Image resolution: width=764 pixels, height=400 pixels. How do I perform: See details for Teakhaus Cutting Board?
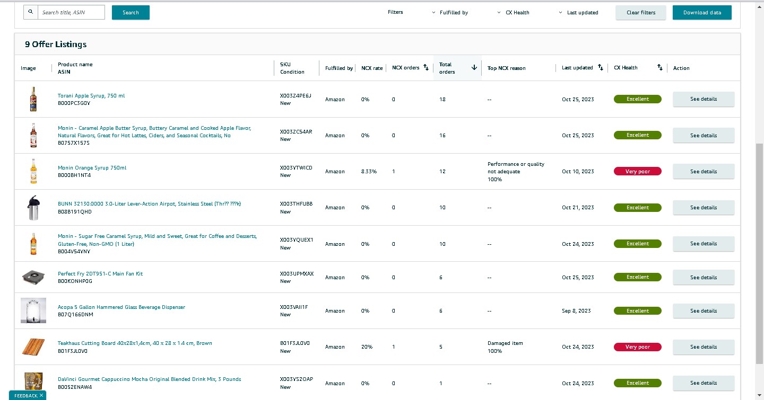[704, 347]
